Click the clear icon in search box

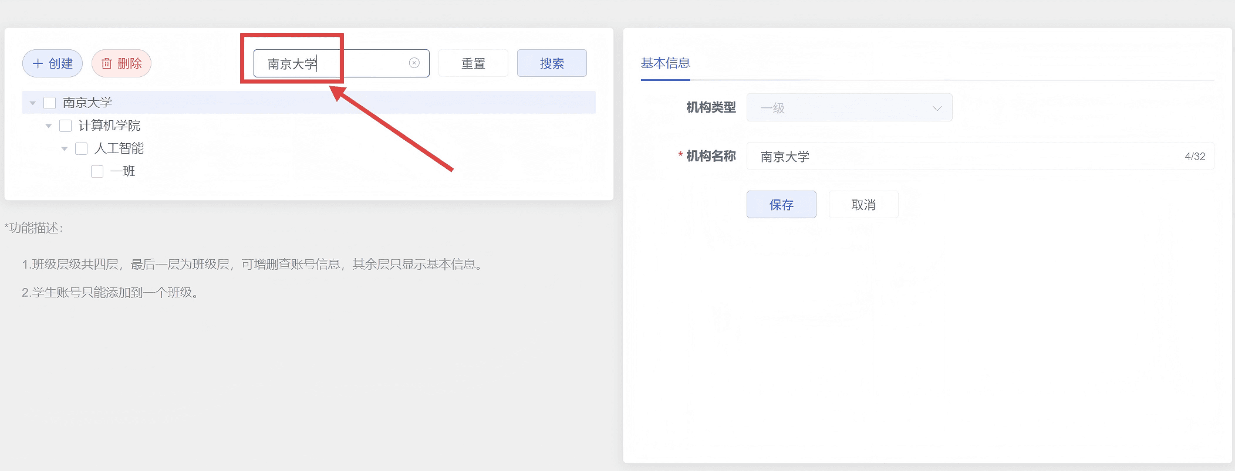(x=414, y=63)
